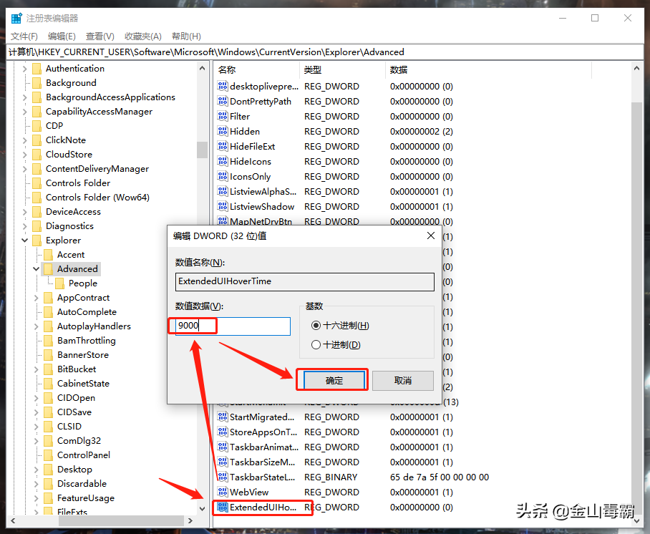This screenshot has width=650, height=534.
Task: Click the 数值数据 input field
Action: coord(233,326)
